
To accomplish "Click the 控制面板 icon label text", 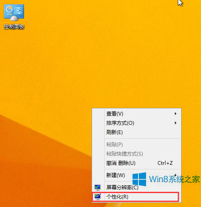I will (14, 27).
